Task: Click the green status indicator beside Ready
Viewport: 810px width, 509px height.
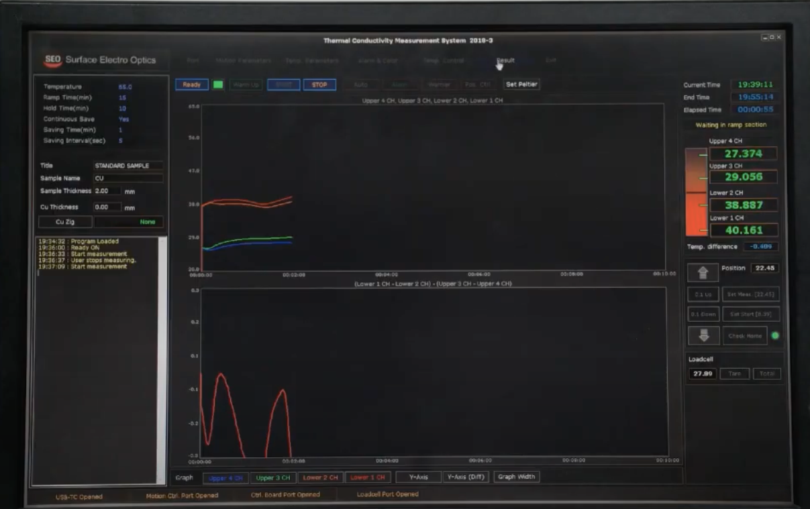Action: pyautogui.click(x=218, y=84)
